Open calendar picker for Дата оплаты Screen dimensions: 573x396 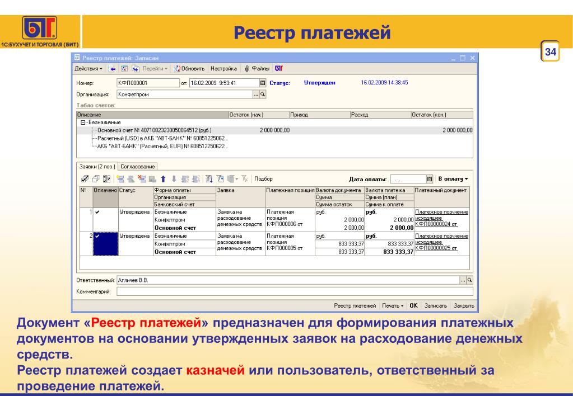pos(430,179)
